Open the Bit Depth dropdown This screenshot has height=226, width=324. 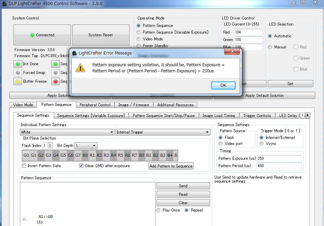point(86,146)
